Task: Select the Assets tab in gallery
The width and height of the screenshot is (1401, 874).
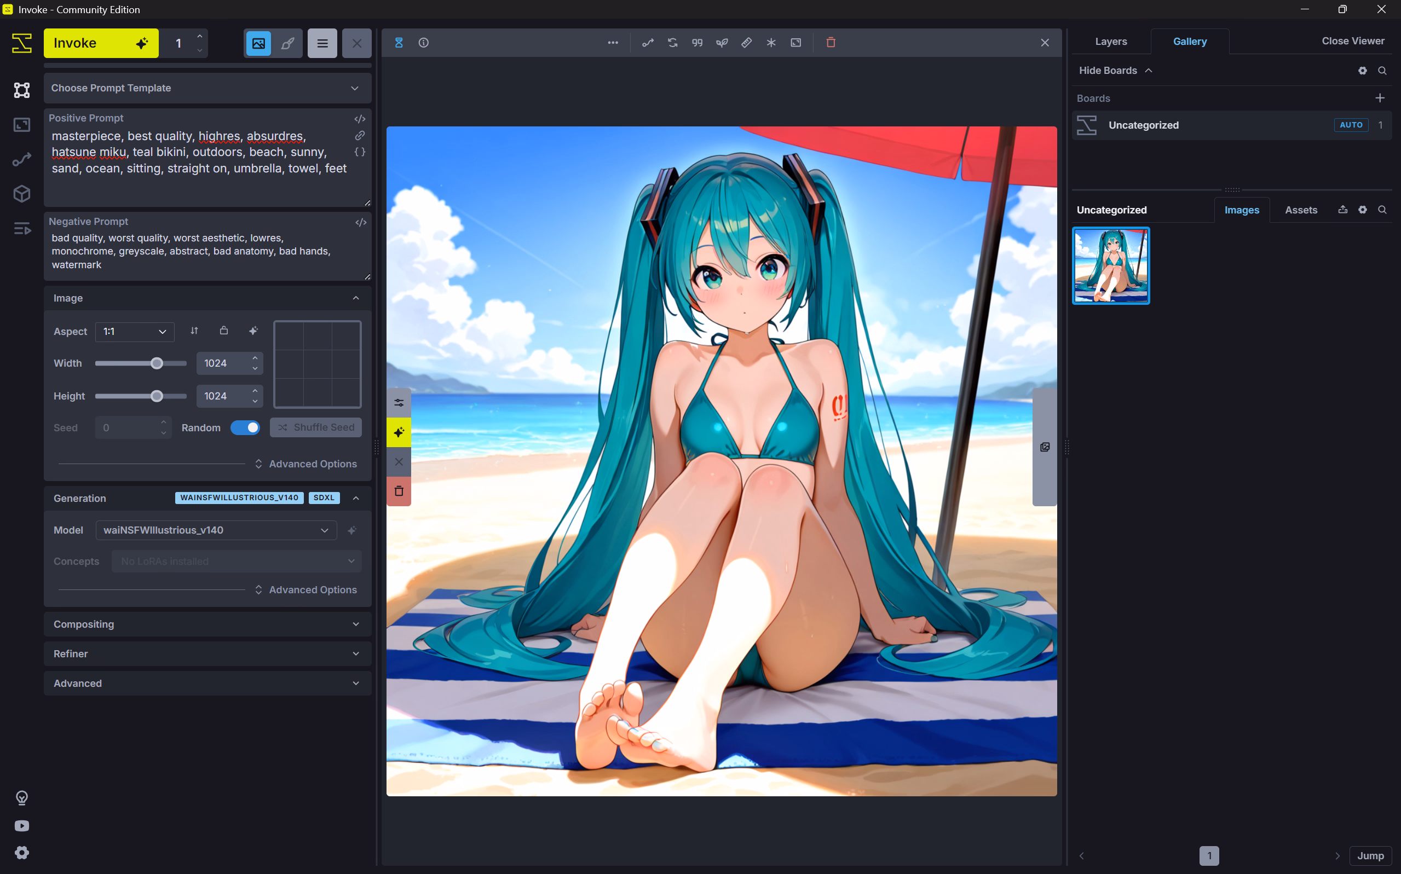Action: click(x=1301, y=210)
